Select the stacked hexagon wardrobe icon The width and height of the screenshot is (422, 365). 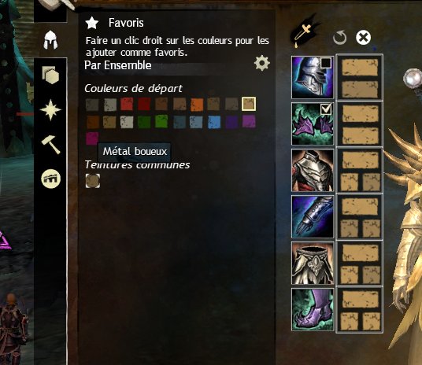[x=50, y=75]
